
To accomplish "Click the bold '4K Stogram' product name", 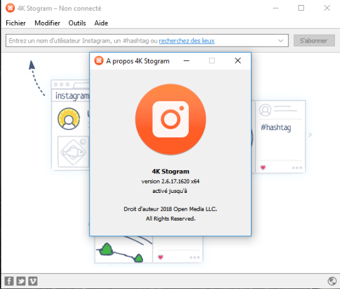I will pyautogui.click(x=171, y=172).
